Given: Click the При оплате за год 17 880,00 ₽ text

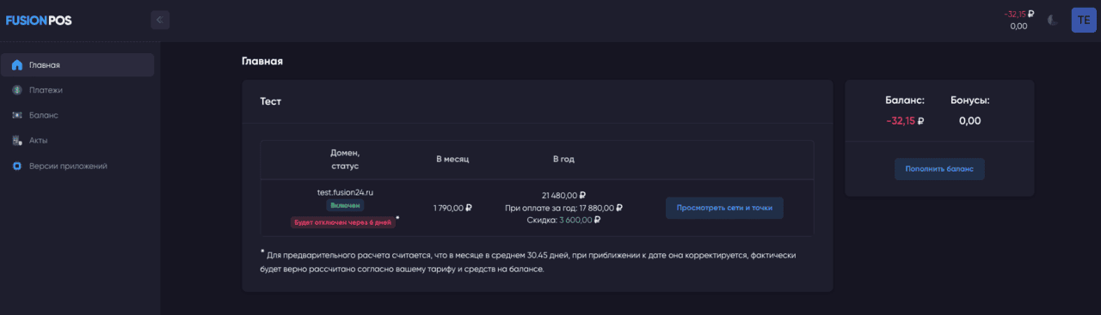Looking at the screenshot, I should 564,208.
